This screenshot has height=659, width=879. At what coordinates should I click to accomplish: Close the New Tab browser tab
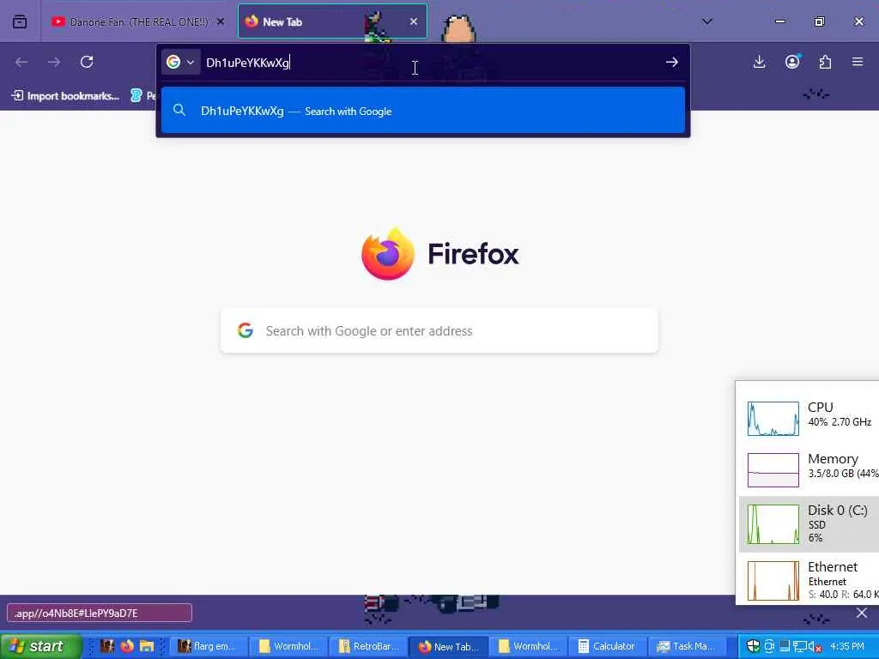coord(414,21)
